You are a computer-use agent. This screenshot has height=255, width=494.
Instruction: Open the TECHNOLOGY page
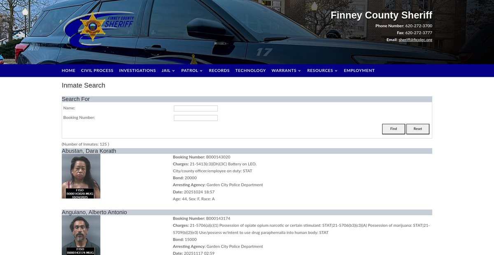[250, 70]
